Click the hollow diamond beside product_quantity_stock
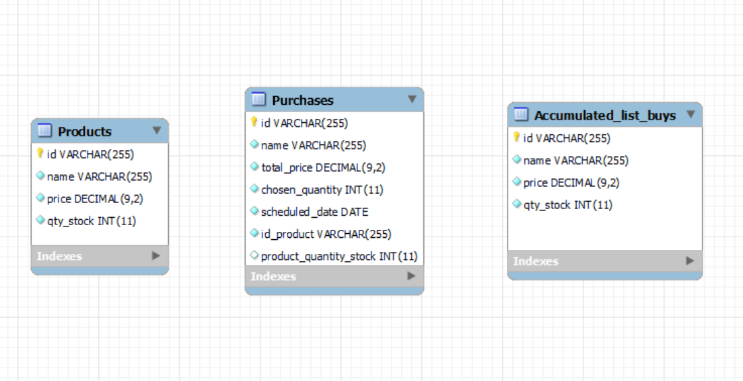Viewport: 743px width, 381px height. click(254, 255)
